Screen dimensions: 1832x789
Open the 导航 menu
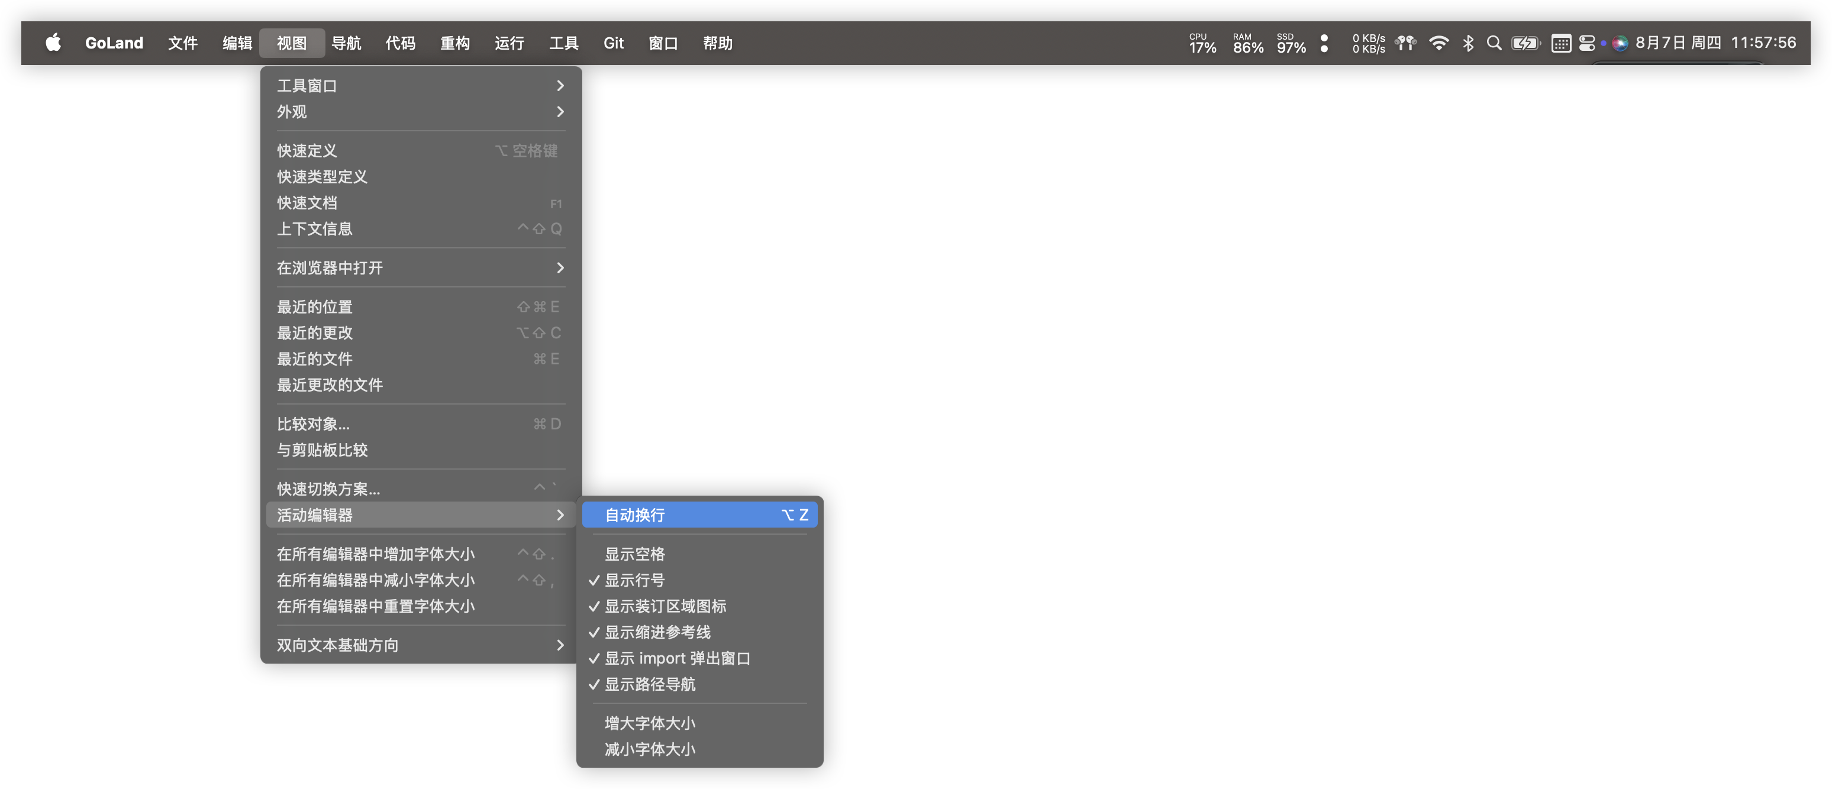tap(346, 43)
